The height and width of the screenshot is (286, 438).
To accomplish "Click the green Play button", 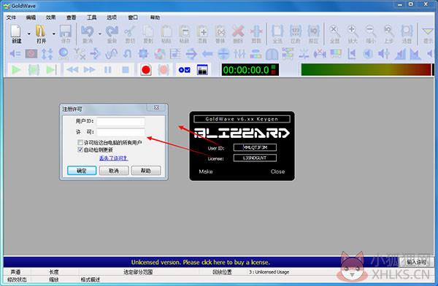I will tap(16, 69).
